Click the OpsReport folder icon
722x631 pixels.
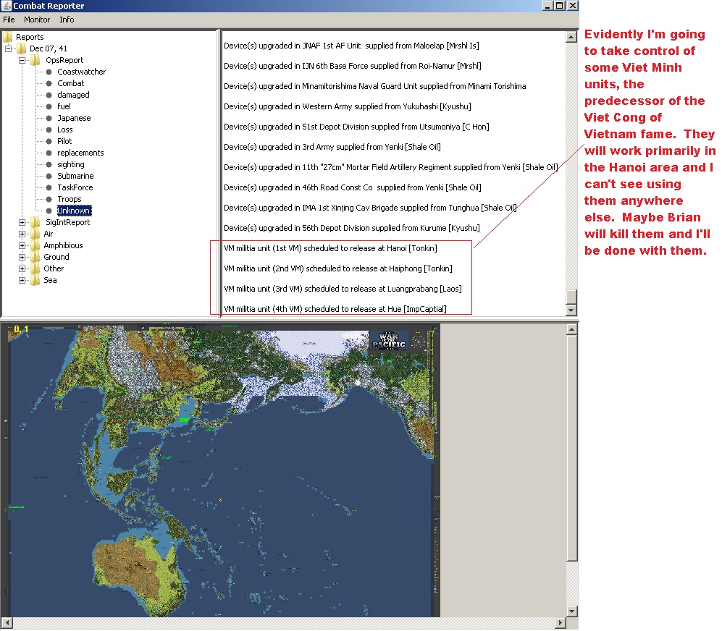pyautogui.click(x=35, y=60)
